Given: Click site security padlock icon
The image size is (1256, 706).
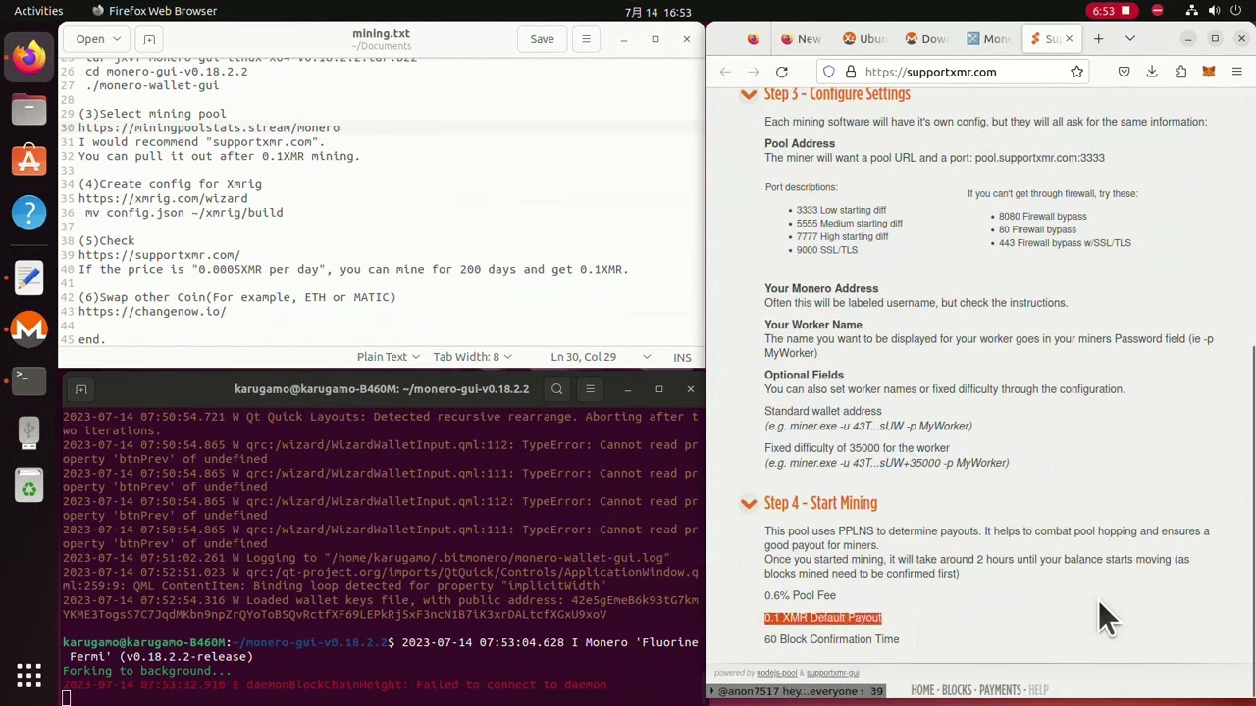Looking at the screenshot, I should pyautogui.click(x=851, y=72).
